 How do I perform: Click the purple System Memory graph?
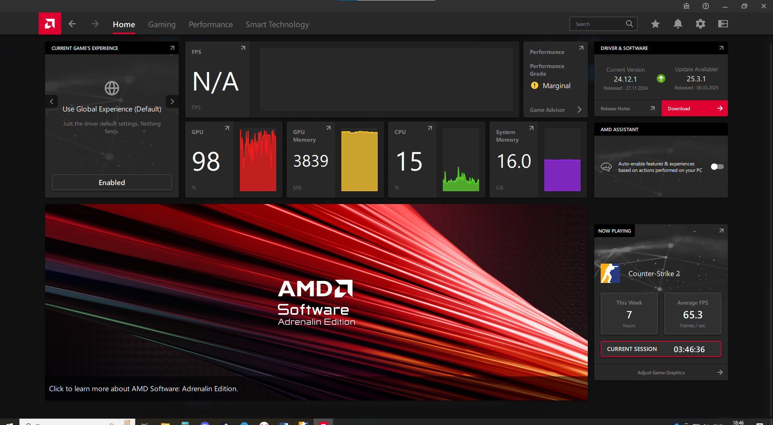coord(562,160)
